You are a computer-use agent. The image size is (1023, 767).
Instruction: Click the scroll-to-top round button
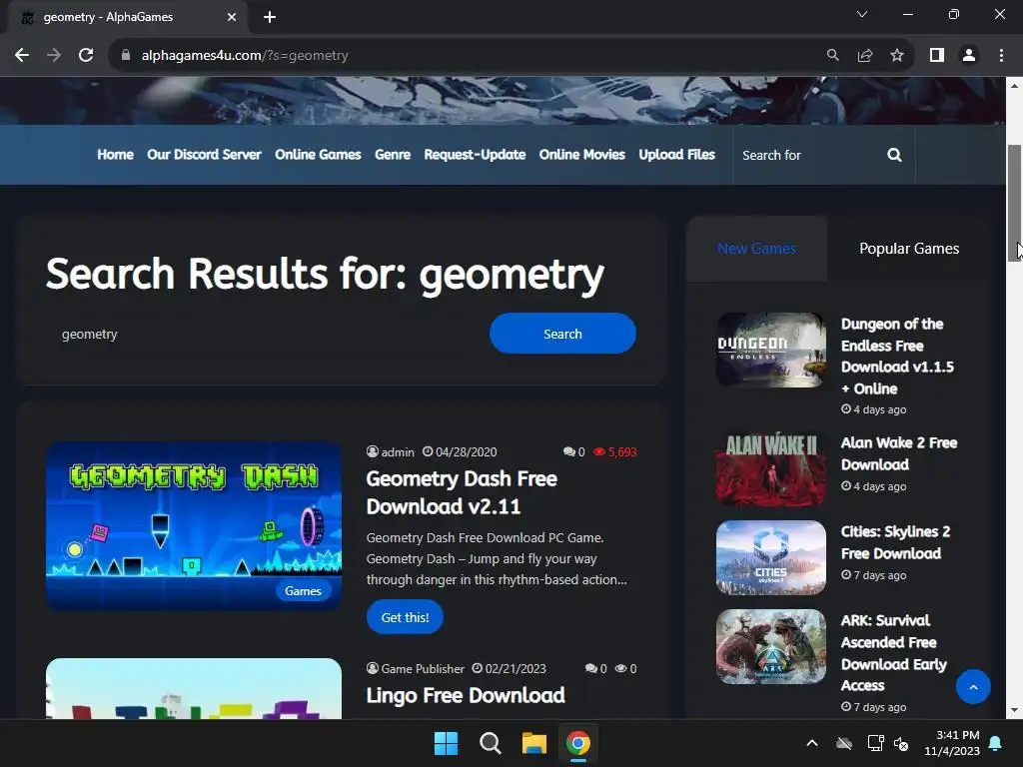coord(973,687)
